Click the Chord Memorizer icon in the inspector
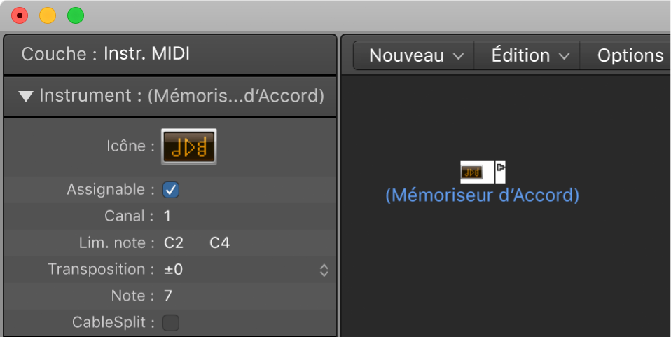Viewport: 671px width, 337px height. 188,146
